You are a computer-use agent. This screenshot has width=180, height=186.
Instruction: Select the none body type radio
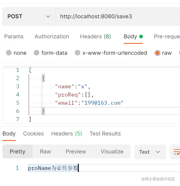9,53
